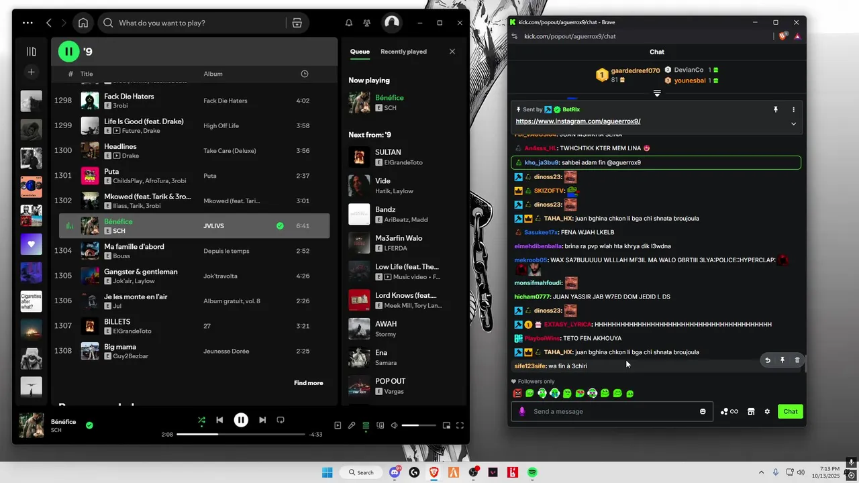
Task: Skip to previous track
Action: (x=219, y=420)
